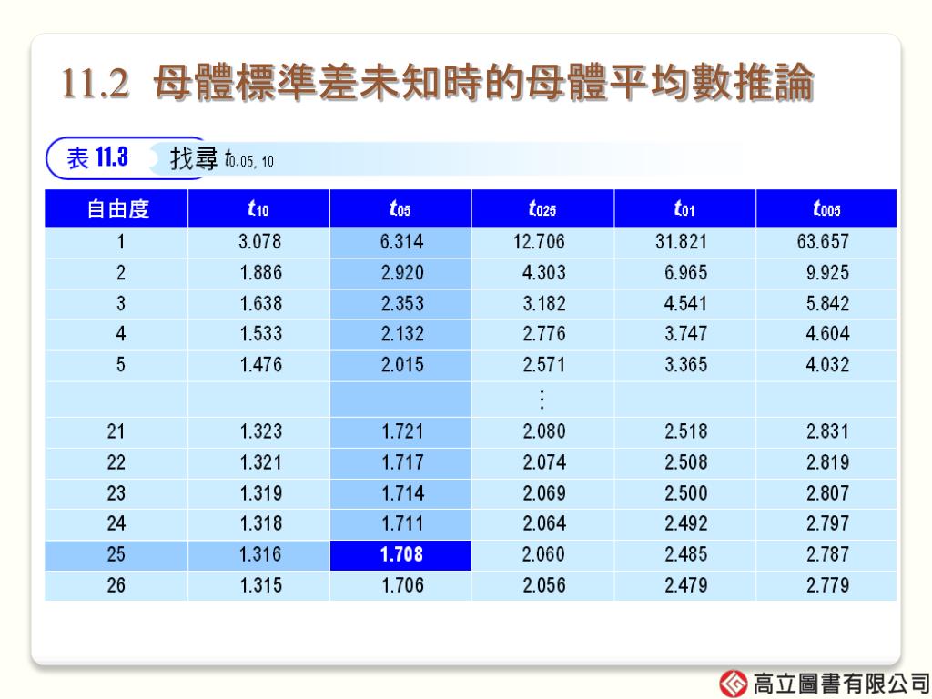Click the value 1.717
The height and width of the screenshot is (699, 932).
point(402,462)
